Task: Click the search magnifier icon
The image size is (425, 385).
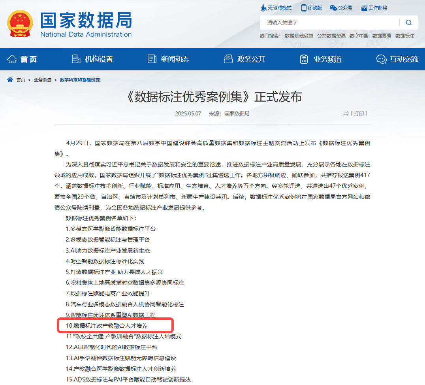Action: pos(409,23)
